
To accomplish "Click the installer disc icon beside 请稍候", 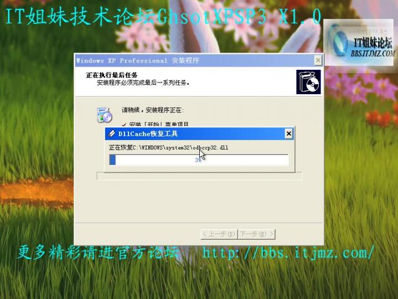I will [104, 115].
